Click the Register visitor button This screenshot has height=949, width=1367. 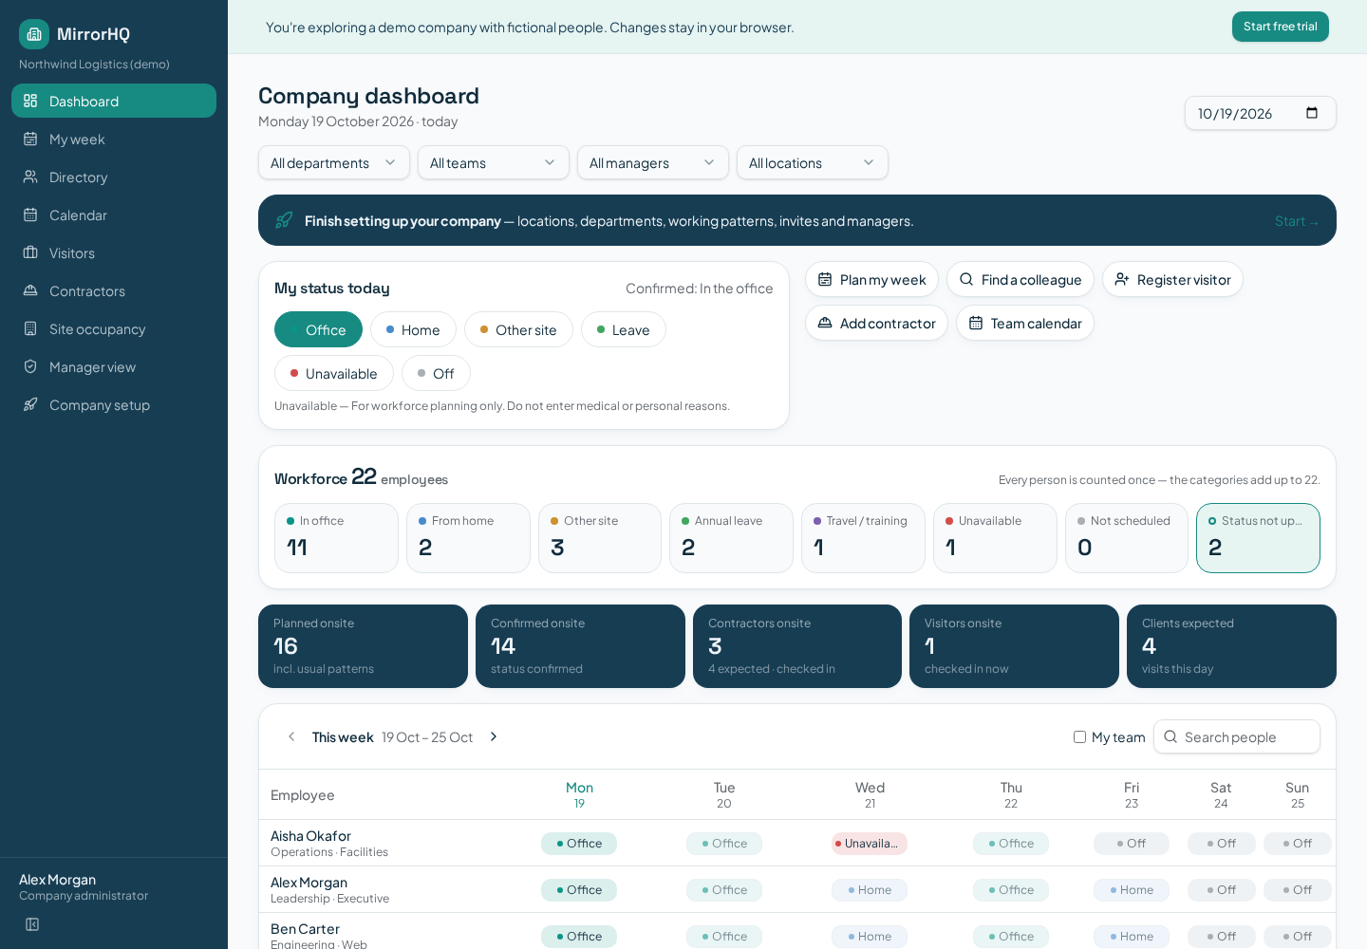(x=1172, y=279)
